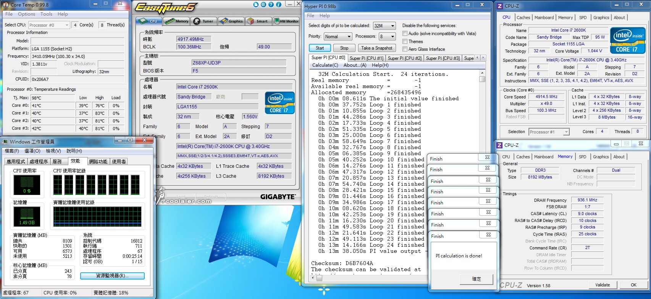Click the 936.1 MHz DRAM Frequency value
Image resolution: width=651 pixels, height=299 pixels.
pos(587,200)
